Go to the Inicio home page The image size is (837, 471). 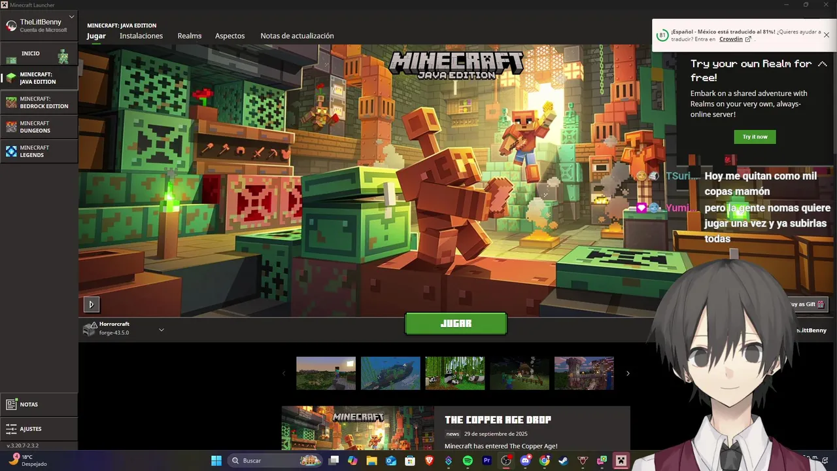(39, 54)
